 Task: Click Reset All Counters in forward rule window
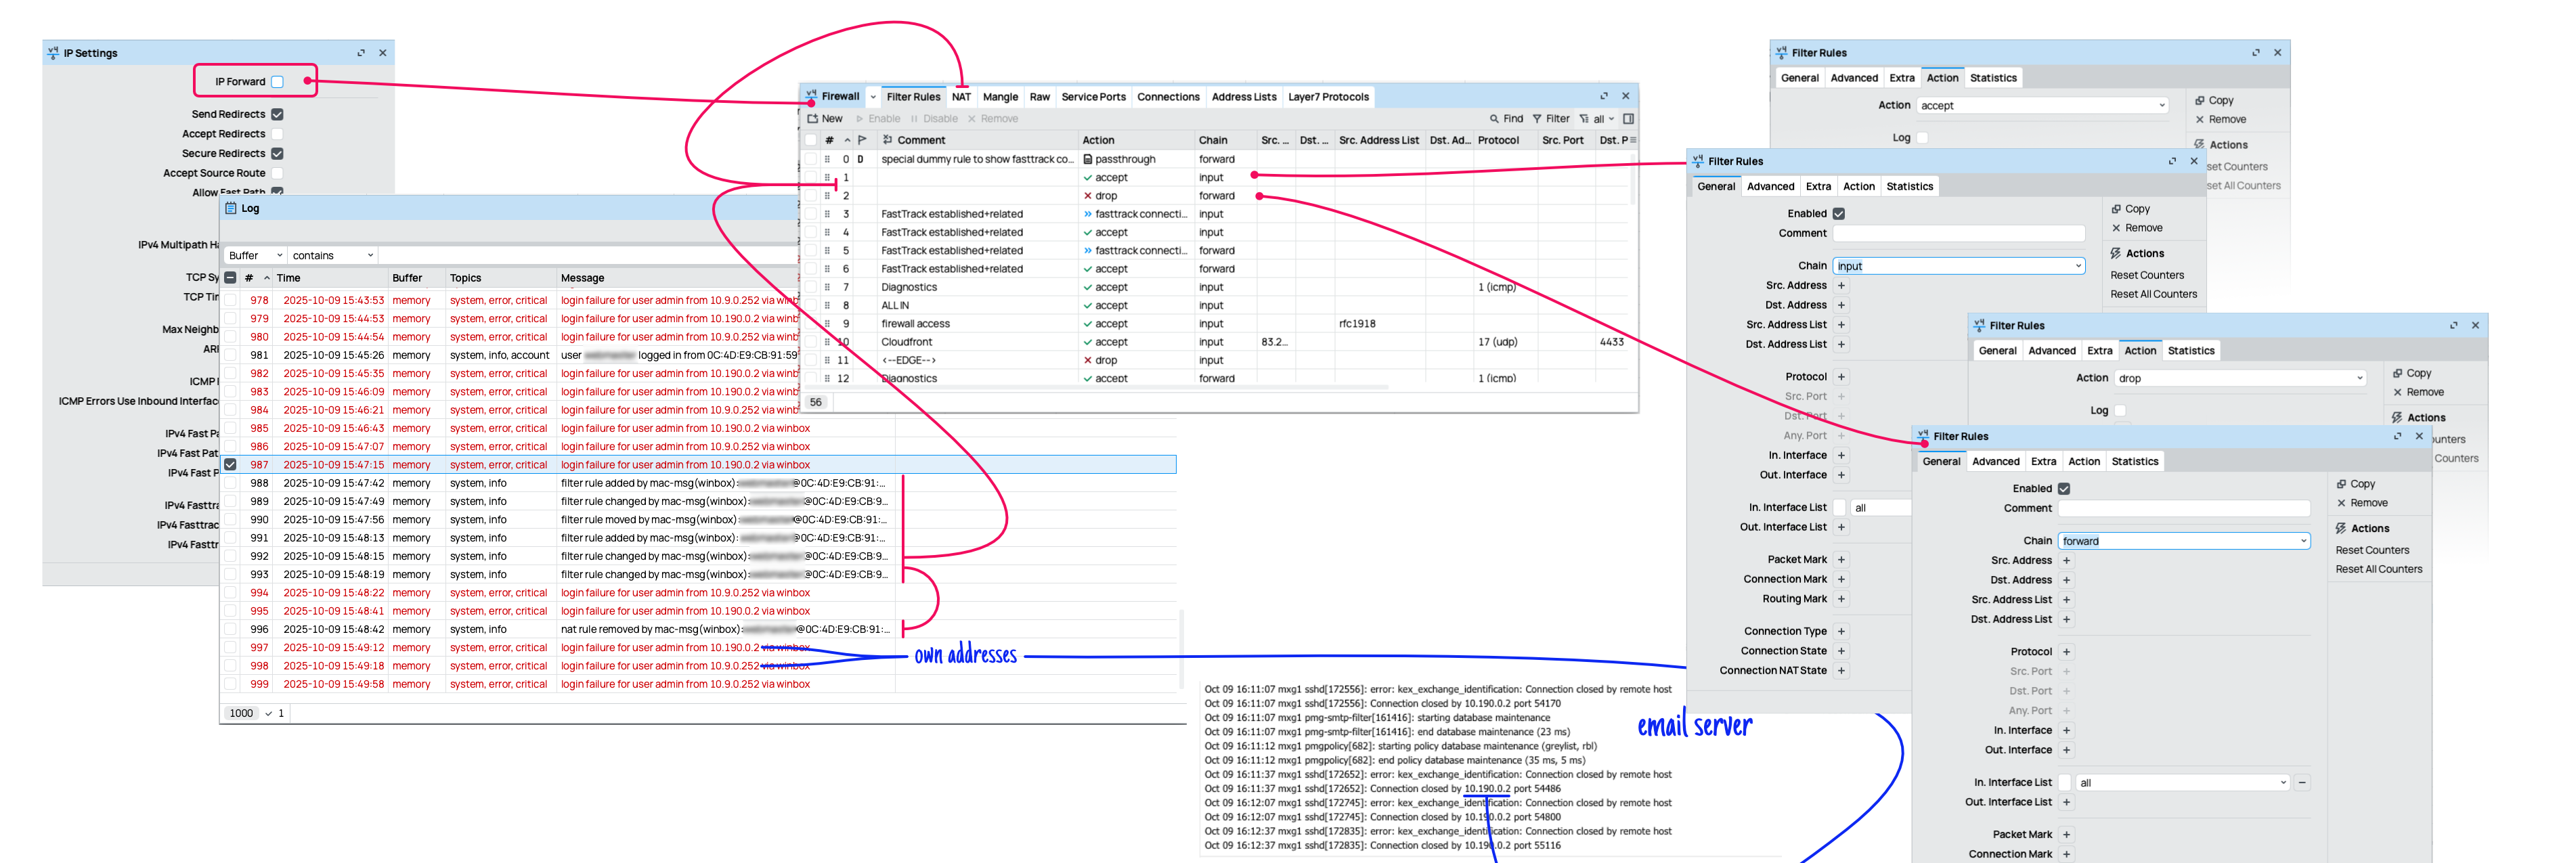click(2378, 570)
